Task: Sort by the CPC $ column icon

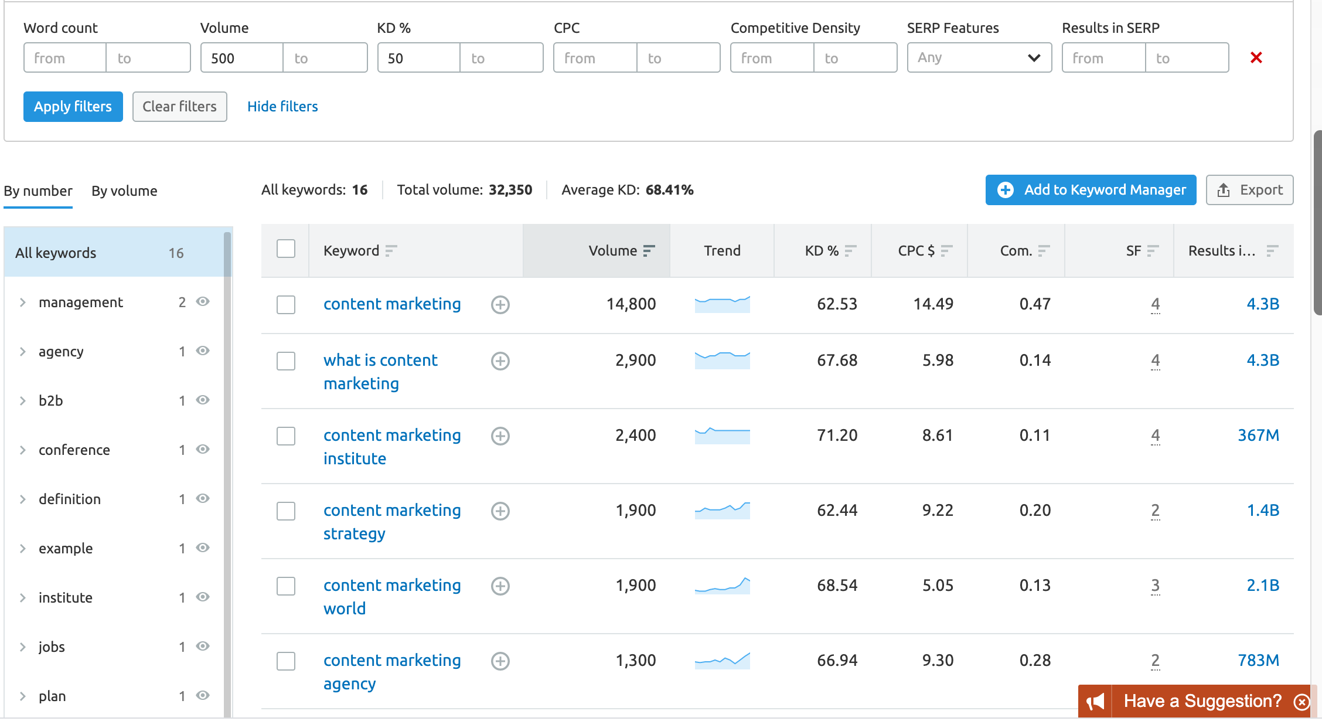Action: click(x=946, y=251)
